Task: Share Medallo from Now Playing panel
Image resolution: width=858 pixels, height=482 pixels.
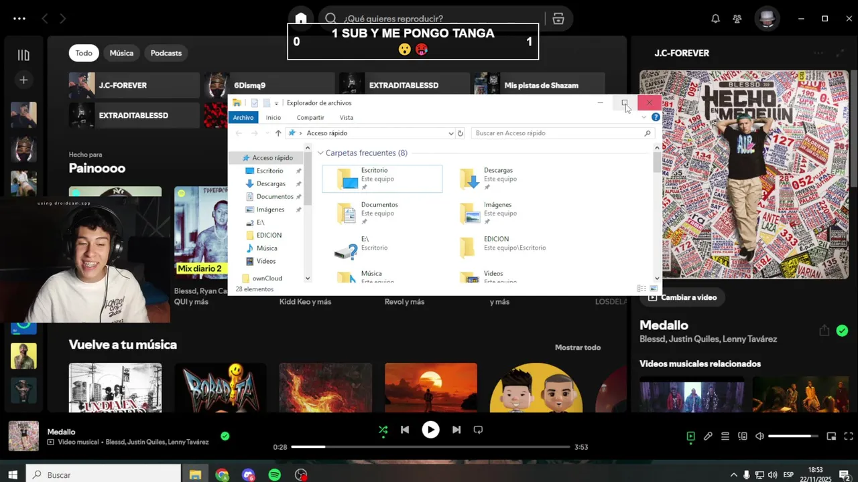Action: pos(824,331)
